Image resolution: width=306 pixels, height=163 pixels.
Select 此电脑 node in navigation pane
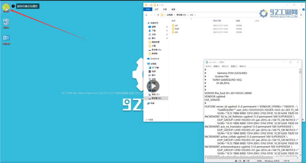click(x=152, y=64)
